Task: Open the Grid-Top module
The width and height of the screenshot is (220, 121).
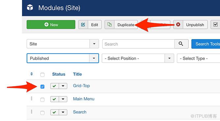Action: pyautogui.click(x=81, y=85)
